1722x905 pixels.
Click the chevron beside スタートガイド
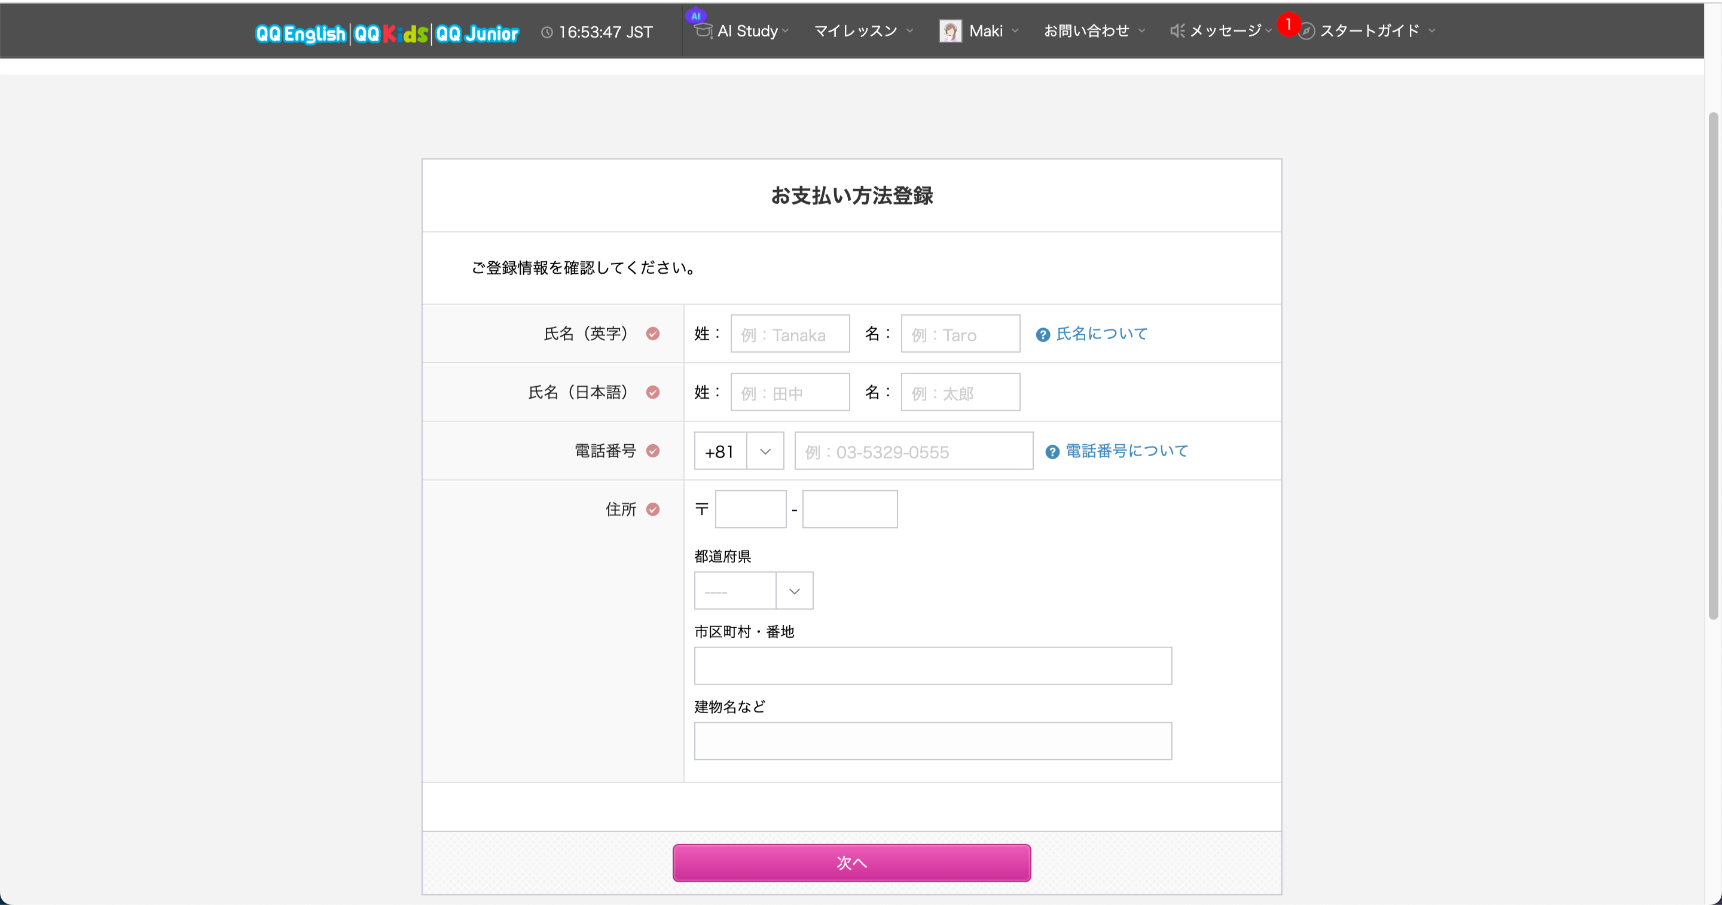(x=1432, y=30)
